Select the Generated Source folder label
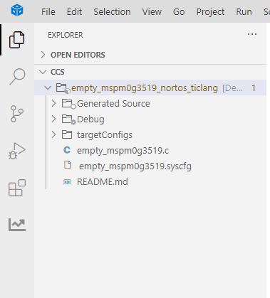The width and height of the screenshot is (270, 298). point(113,104)
